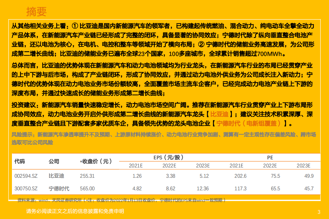Click the 公司 table header
329x219 pixels.
point(54,162)
